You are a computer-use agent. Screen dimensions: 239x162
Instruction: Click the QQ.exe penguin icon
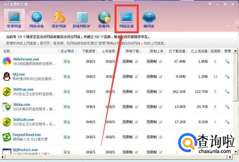tap(7, 76)
